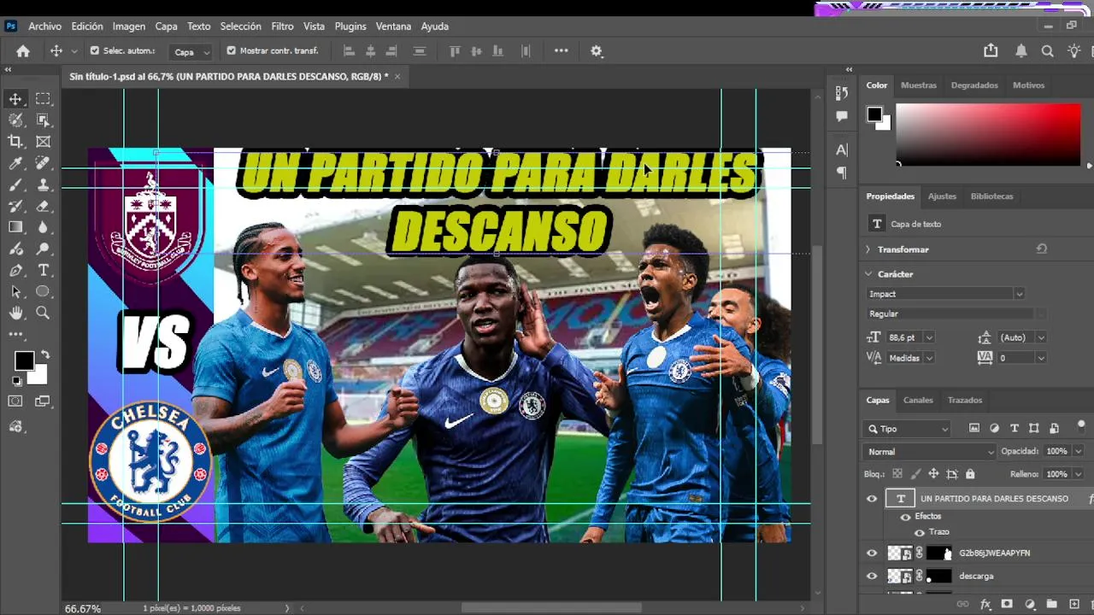This screenshot has width=1094, height=615.
Task: Lock all with the padlock icon
Action: (970, 474)
